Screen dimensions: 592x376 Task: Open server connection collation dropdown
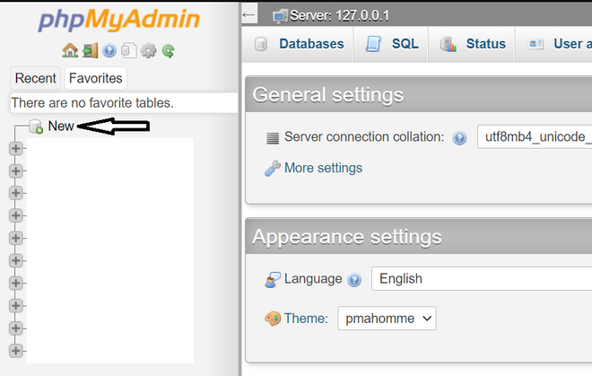(x=535, y=136)
